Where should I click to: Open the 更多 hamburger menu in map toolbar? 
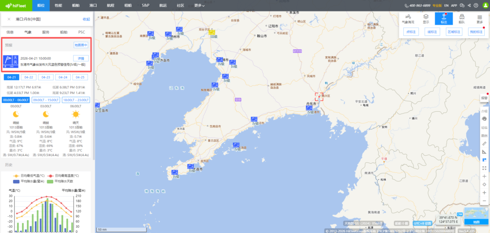(479, 19)
